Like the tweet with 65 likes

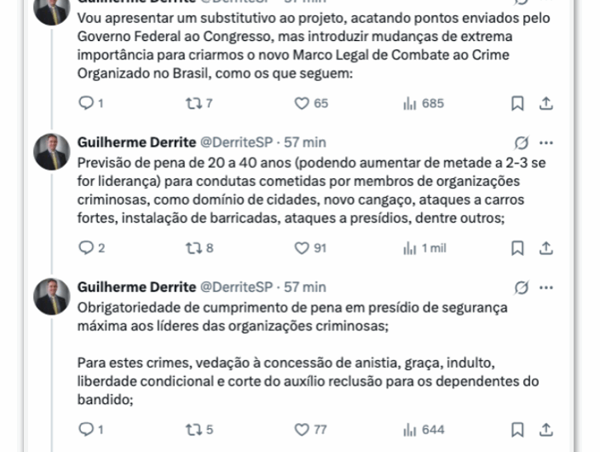[301, 103]
